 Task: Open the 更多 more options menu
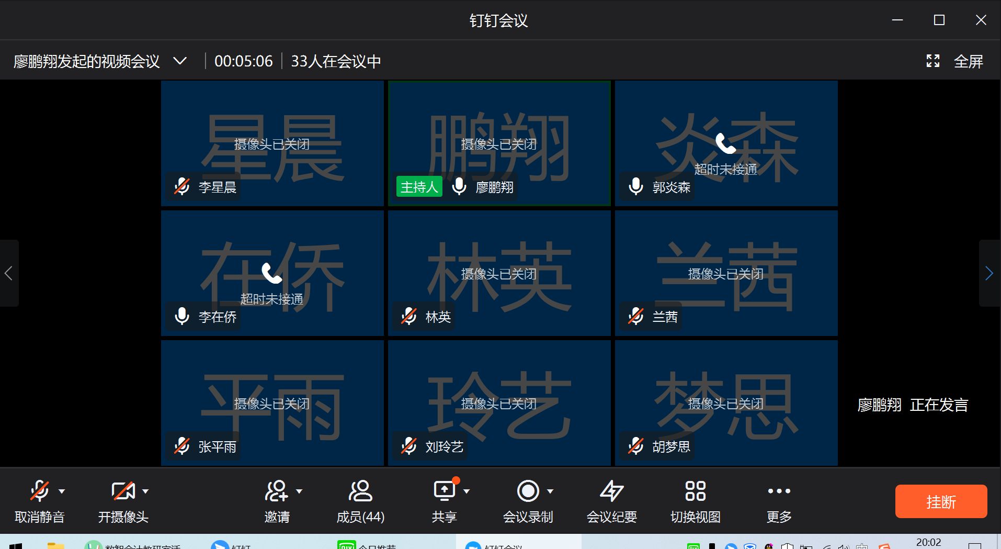pos(779,501)
